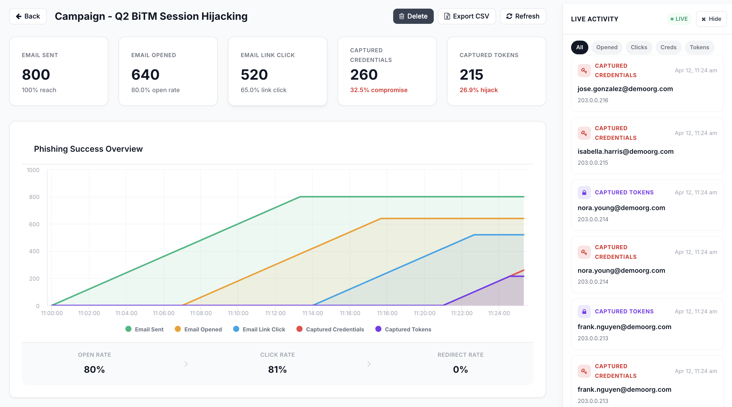Screen dimensions: 732x407
Task: Click the key icon for isabella.harris entry
Action: point(584,133)
